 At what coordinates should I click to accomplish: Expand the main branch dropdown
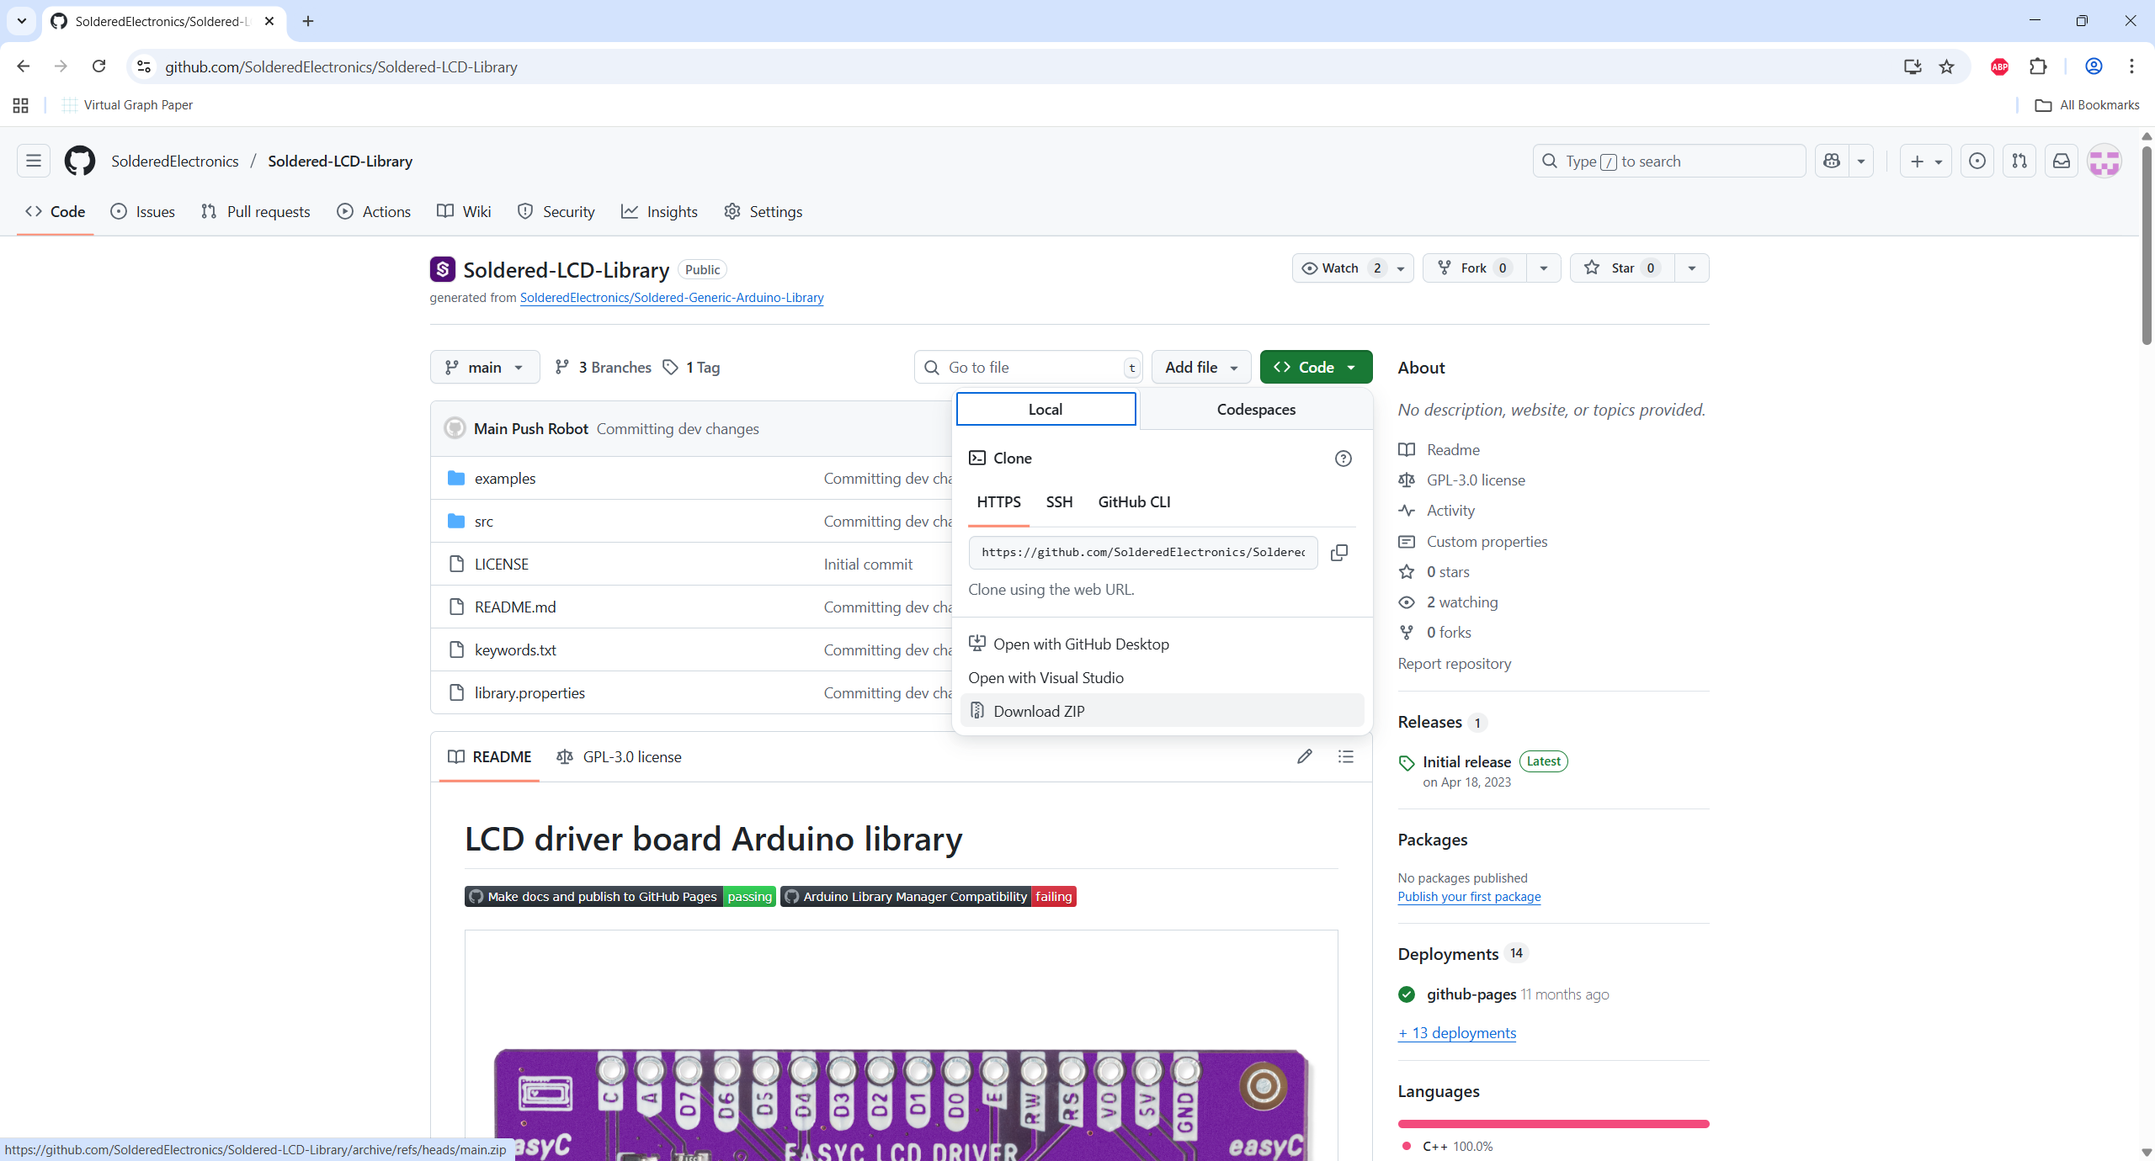(x=485, y=367)
